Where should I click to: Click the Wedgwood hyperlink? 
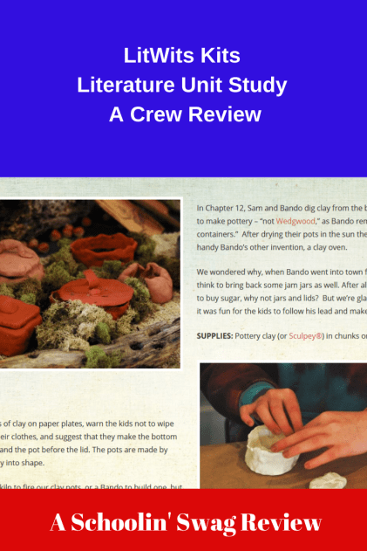pos(296,221)
